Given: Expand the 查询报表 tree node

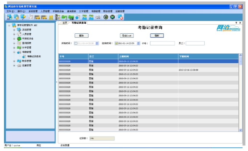Looking at the screenshot, I should point(14,43).
